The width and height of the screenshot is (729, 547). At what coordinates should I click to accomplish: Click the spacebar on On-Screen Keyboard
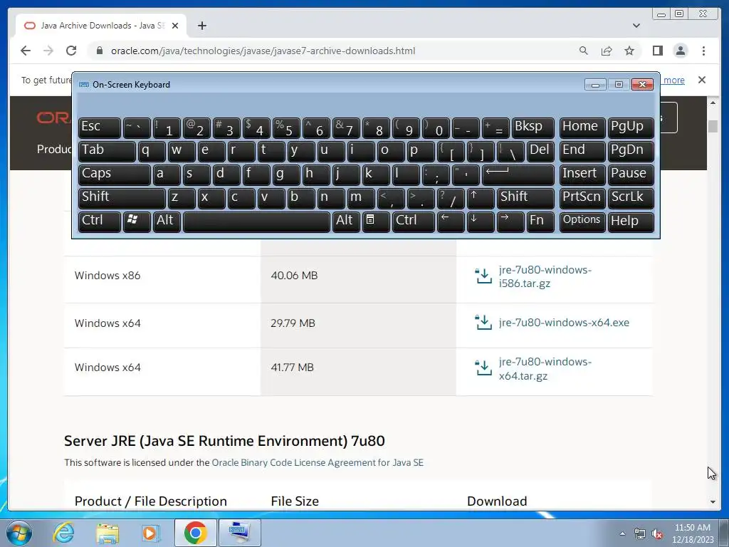(256, 222)
